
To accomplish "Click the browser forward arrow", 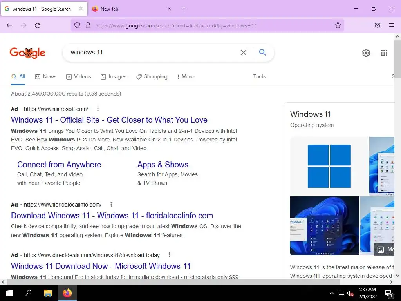I will pos(23,25).
